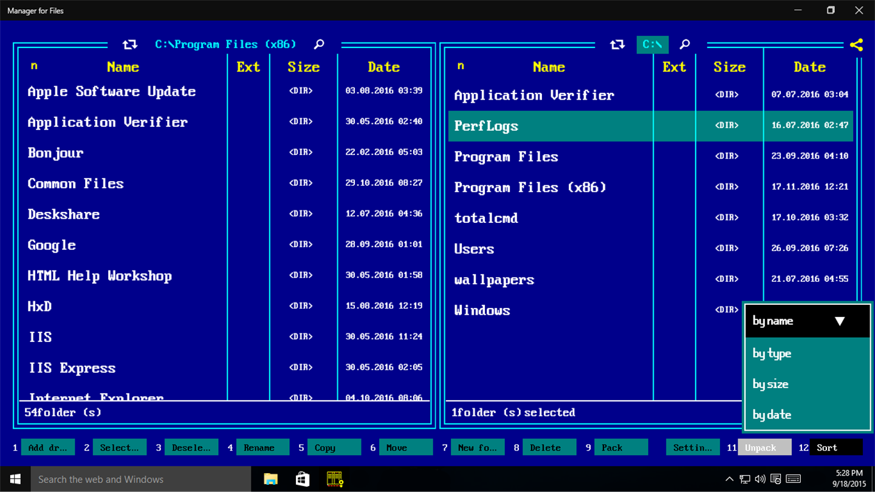Select Application Verifier in right panel
Viewport: 875px width, 492px height.
click(651, 95)
